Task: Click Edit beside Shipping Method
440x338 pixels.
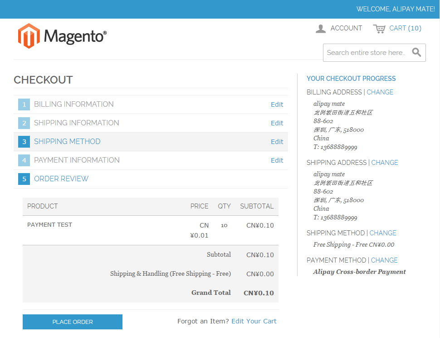Action: [x=277, y=141]
